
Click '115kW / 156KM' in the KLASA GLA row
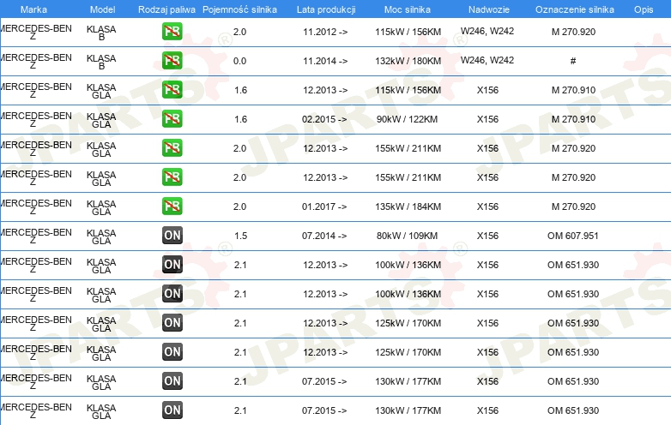408,90
